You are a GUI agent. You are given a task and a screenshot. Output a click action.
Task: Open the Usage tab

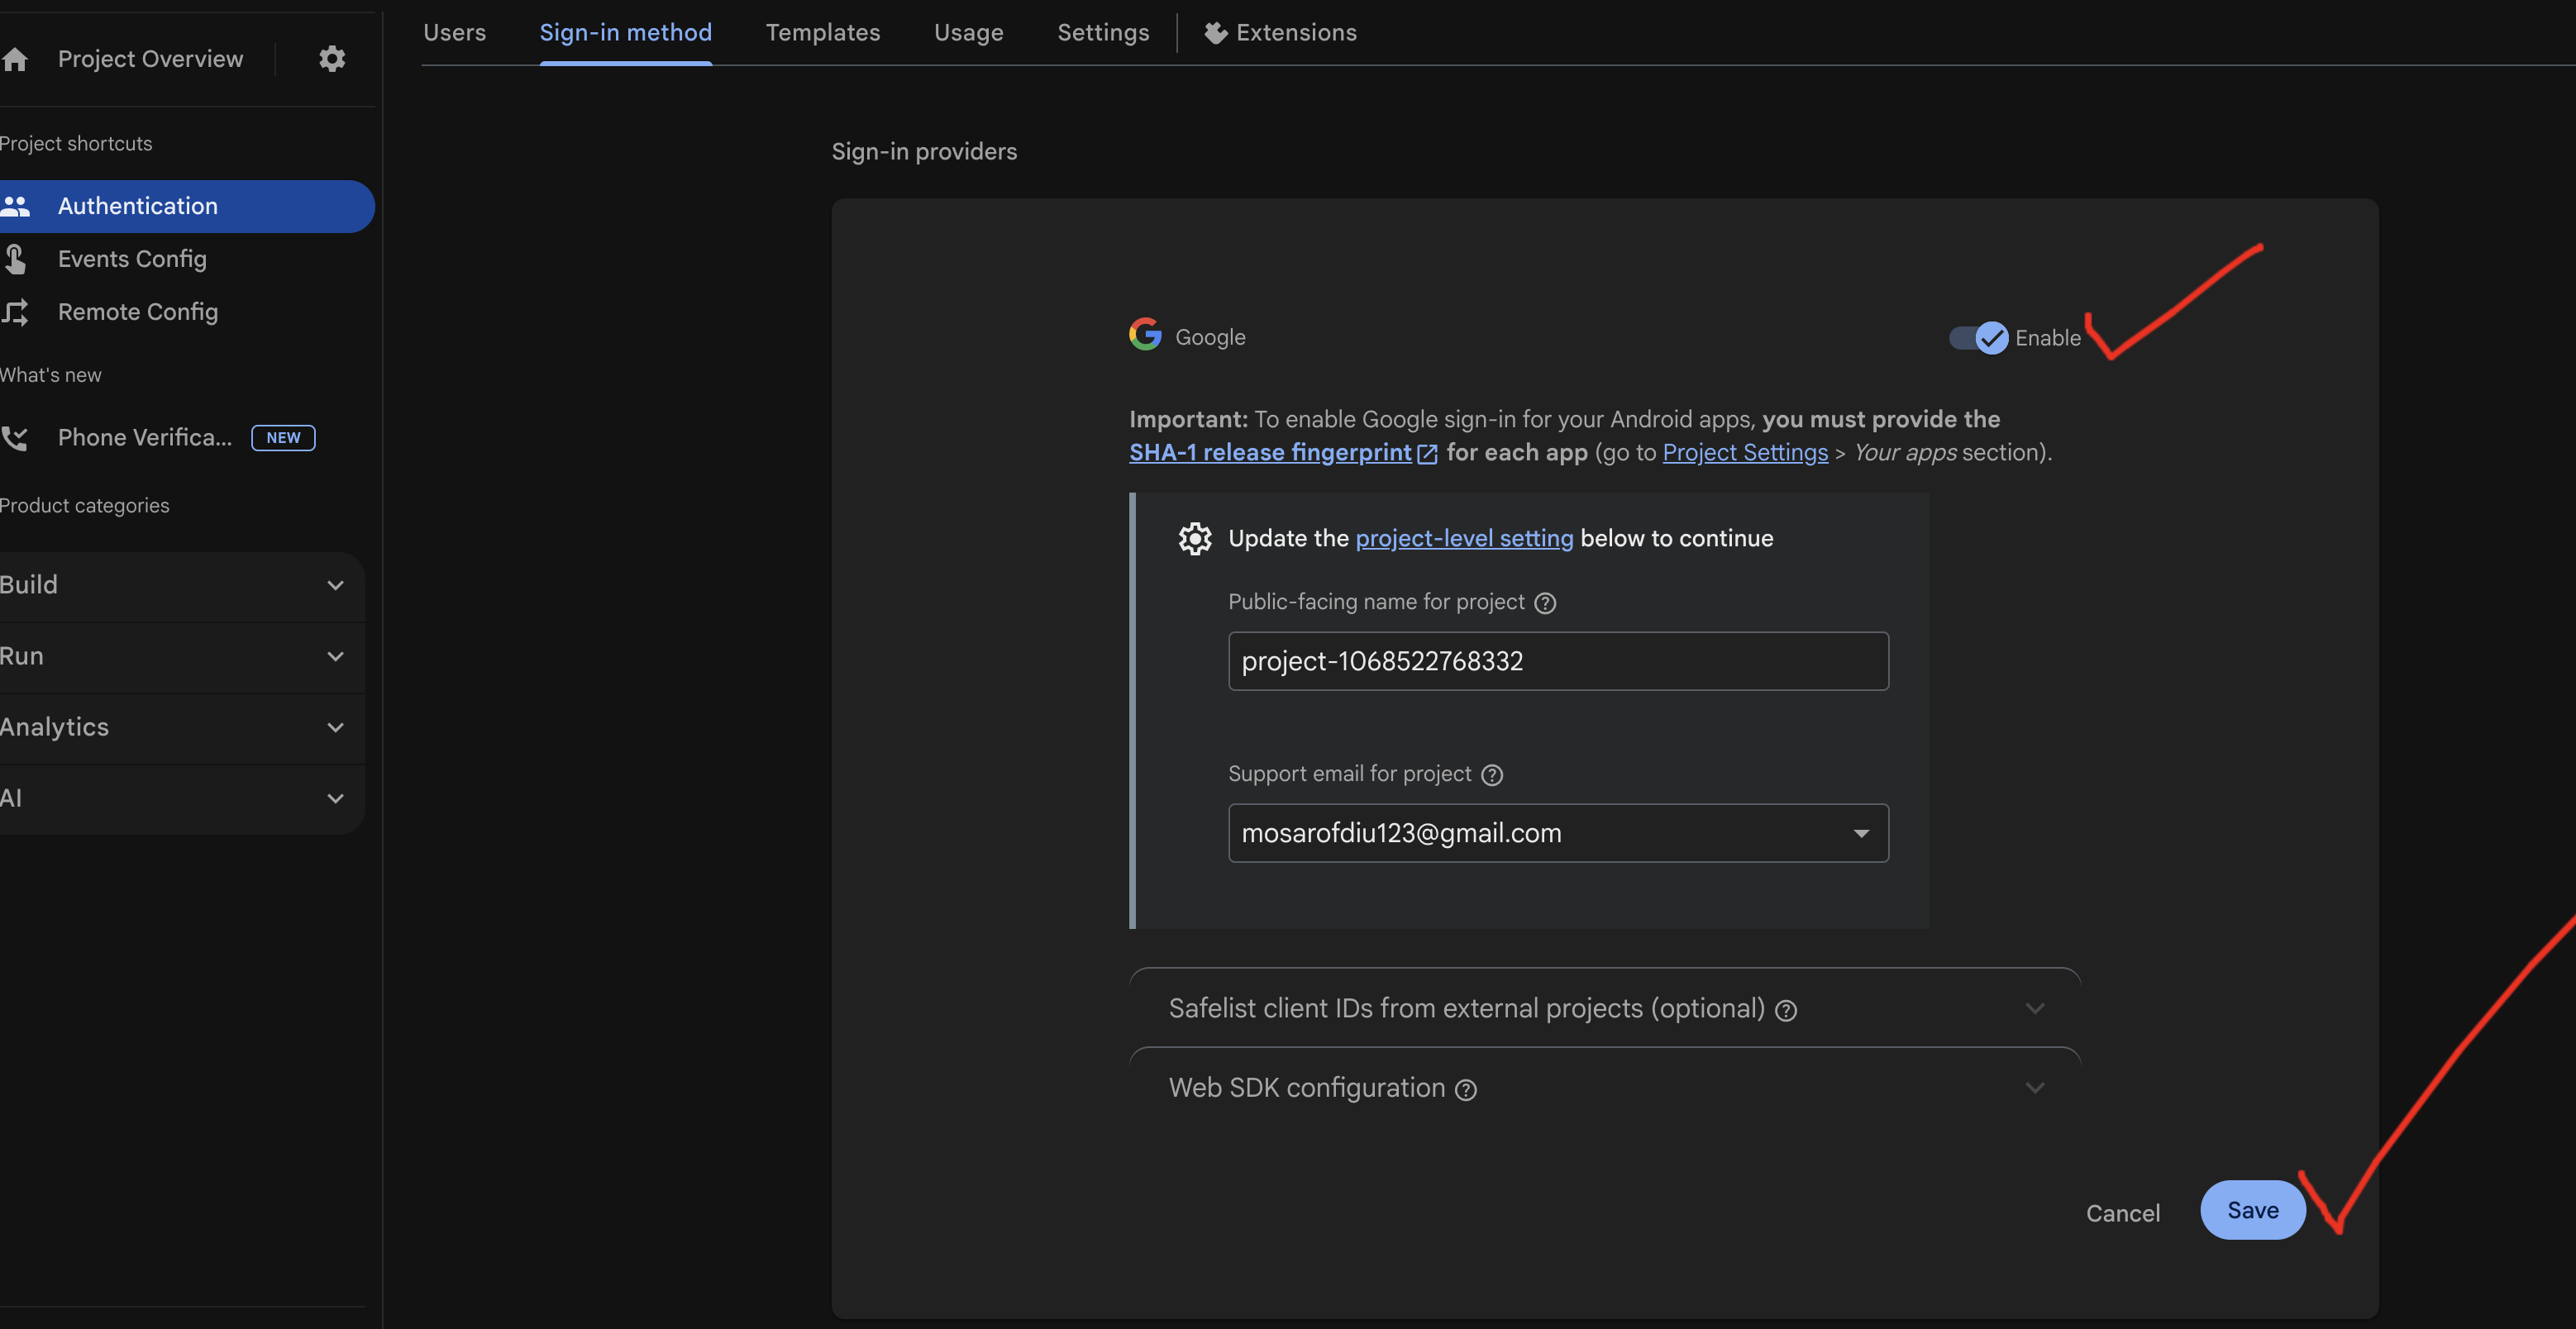[x=969, y=33]
